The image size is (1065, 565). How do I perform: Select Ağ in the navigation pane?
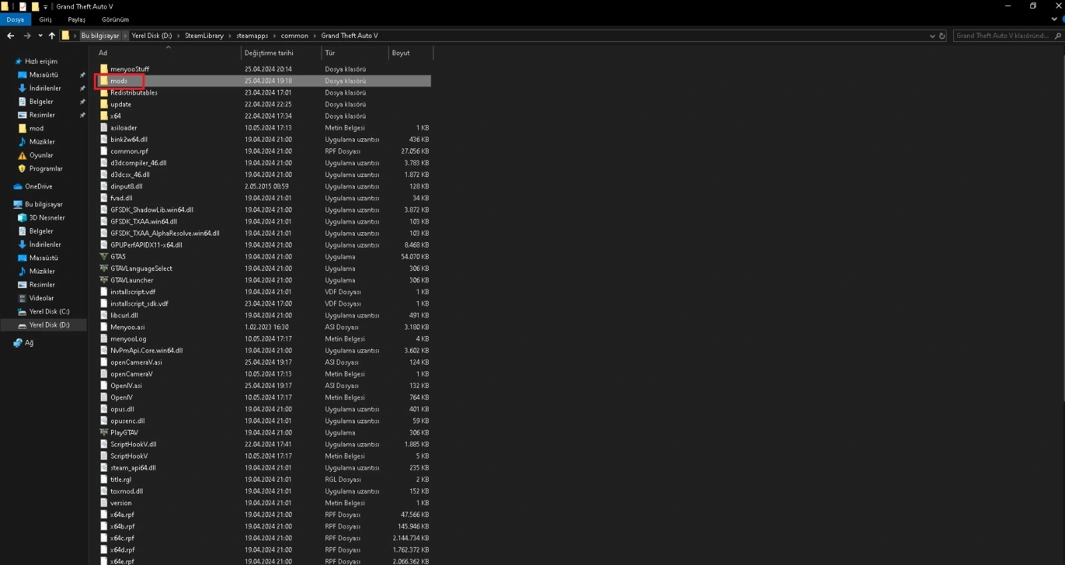pyautogui.click(x=29, y=343)
